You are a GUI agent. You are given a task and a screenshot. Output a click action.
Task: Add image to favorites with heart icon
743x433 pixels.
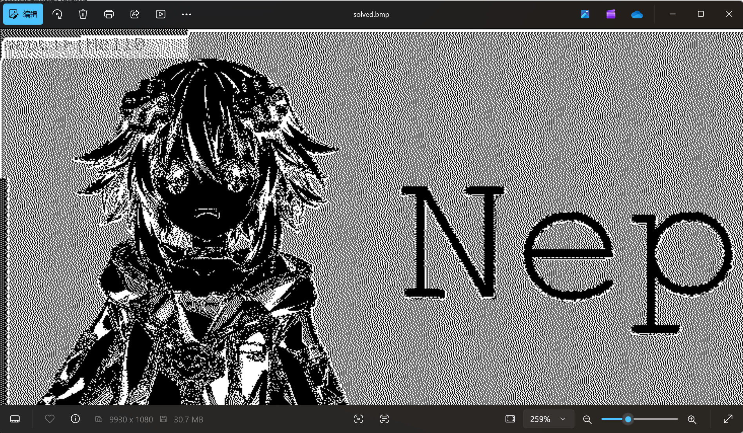[50, 419]
